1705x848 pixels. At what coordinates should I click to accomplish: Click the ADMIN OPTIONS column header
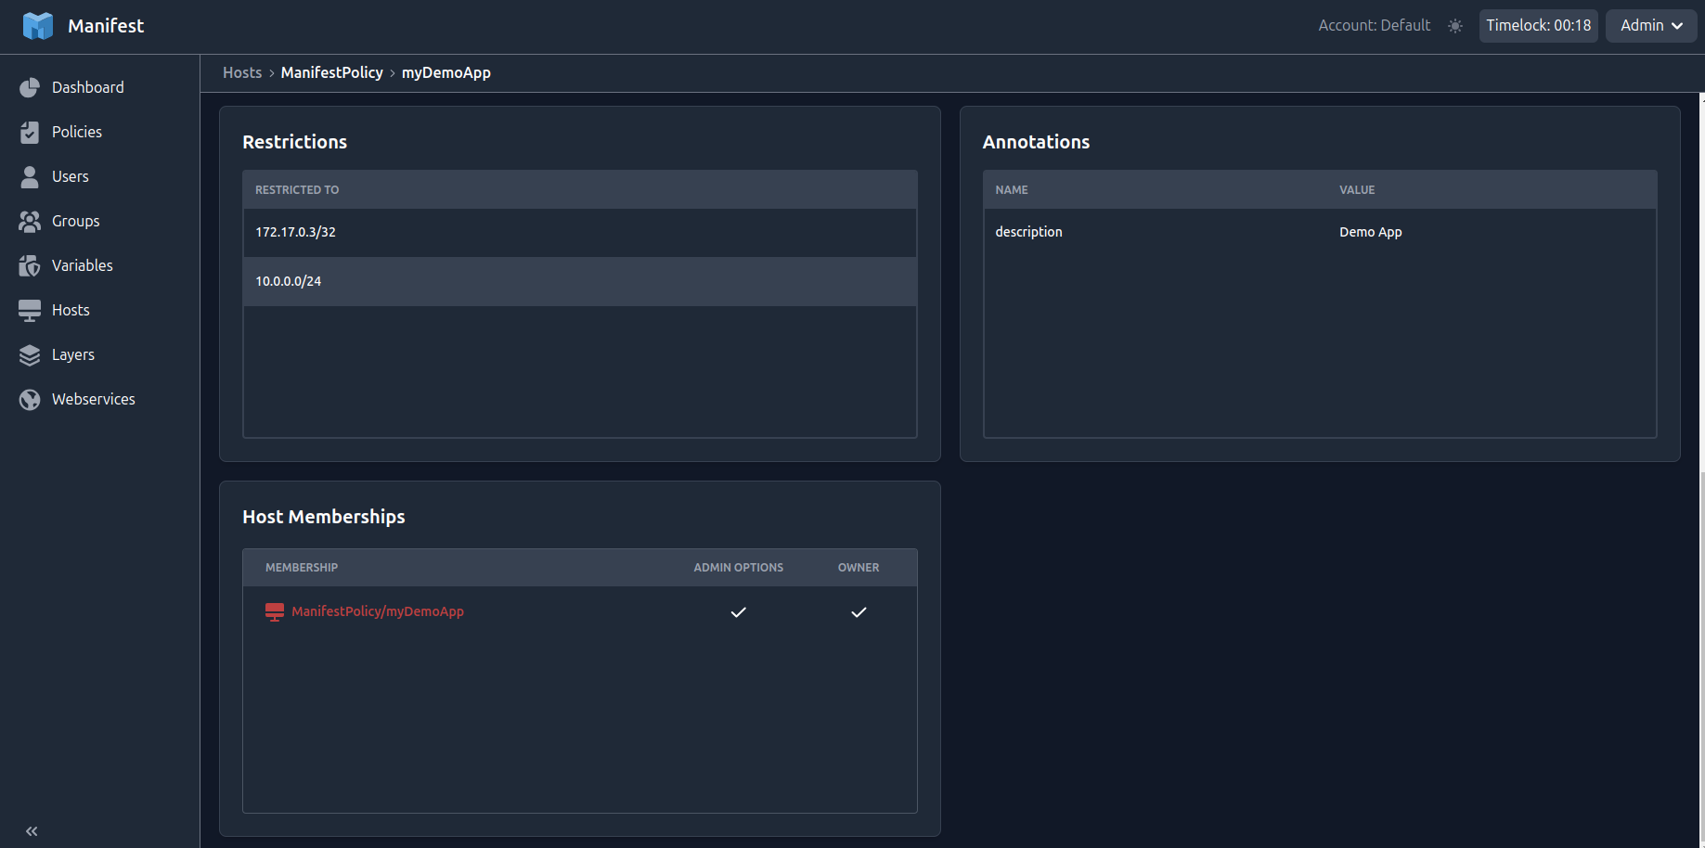[739, 567]
